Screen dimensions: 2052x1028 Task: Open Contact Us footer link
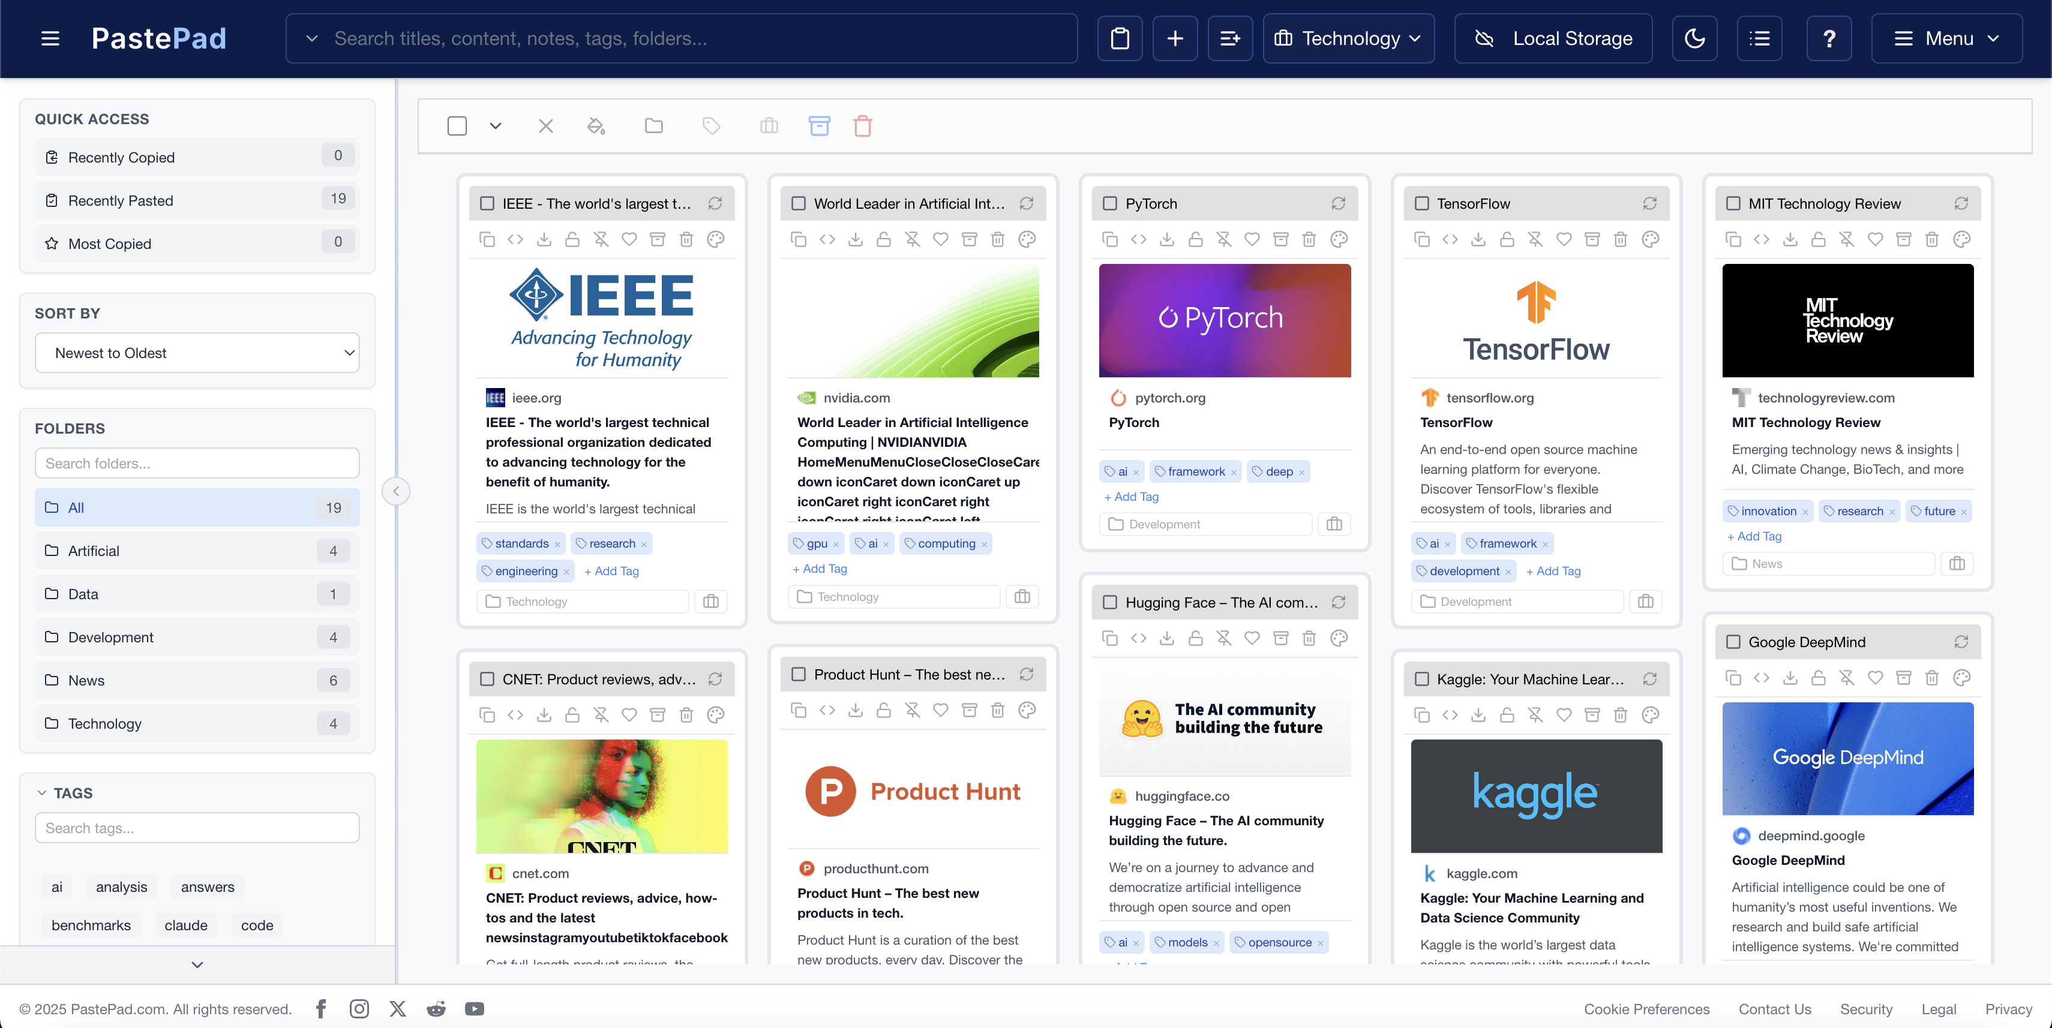pos(1774,1009)
